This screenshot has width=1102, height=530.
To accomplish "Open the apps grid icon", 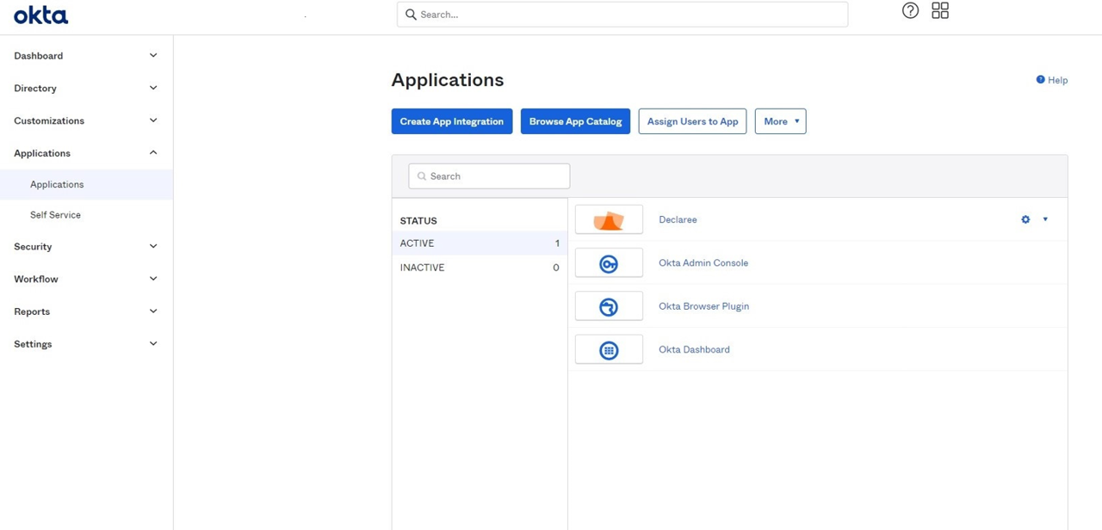I will [940, 11].
